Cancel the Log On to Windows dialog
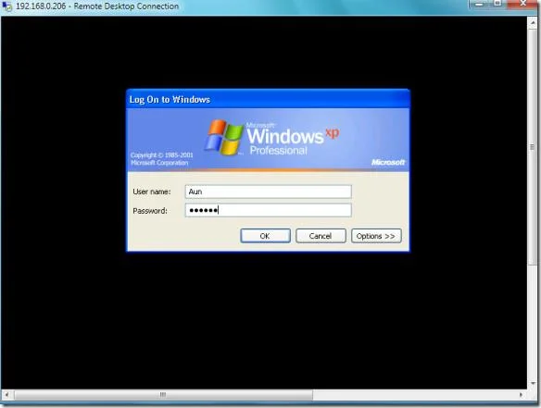Screen dimensions: 541x408 tap(321, 236)
